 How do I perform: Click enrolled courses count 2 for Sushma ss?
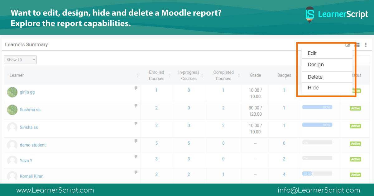[x=156, y=108]
